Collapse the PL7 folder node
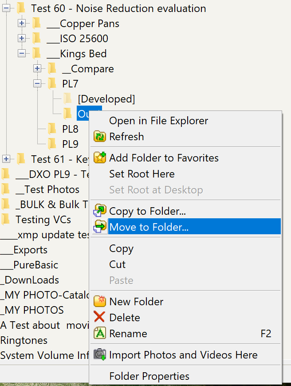This screenshot has height=386, width=291. (37, 84)
